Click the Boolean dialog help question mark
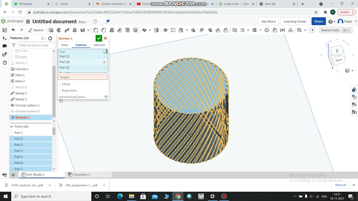The image size is (358, 201). click(x=106, y=97)
